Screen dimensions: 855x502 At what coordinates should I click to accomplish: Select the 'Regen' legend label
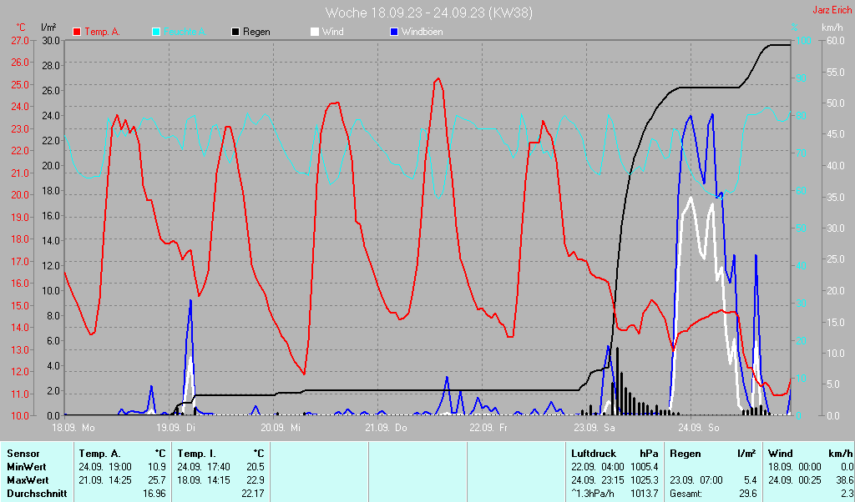(x=256, y=32)
